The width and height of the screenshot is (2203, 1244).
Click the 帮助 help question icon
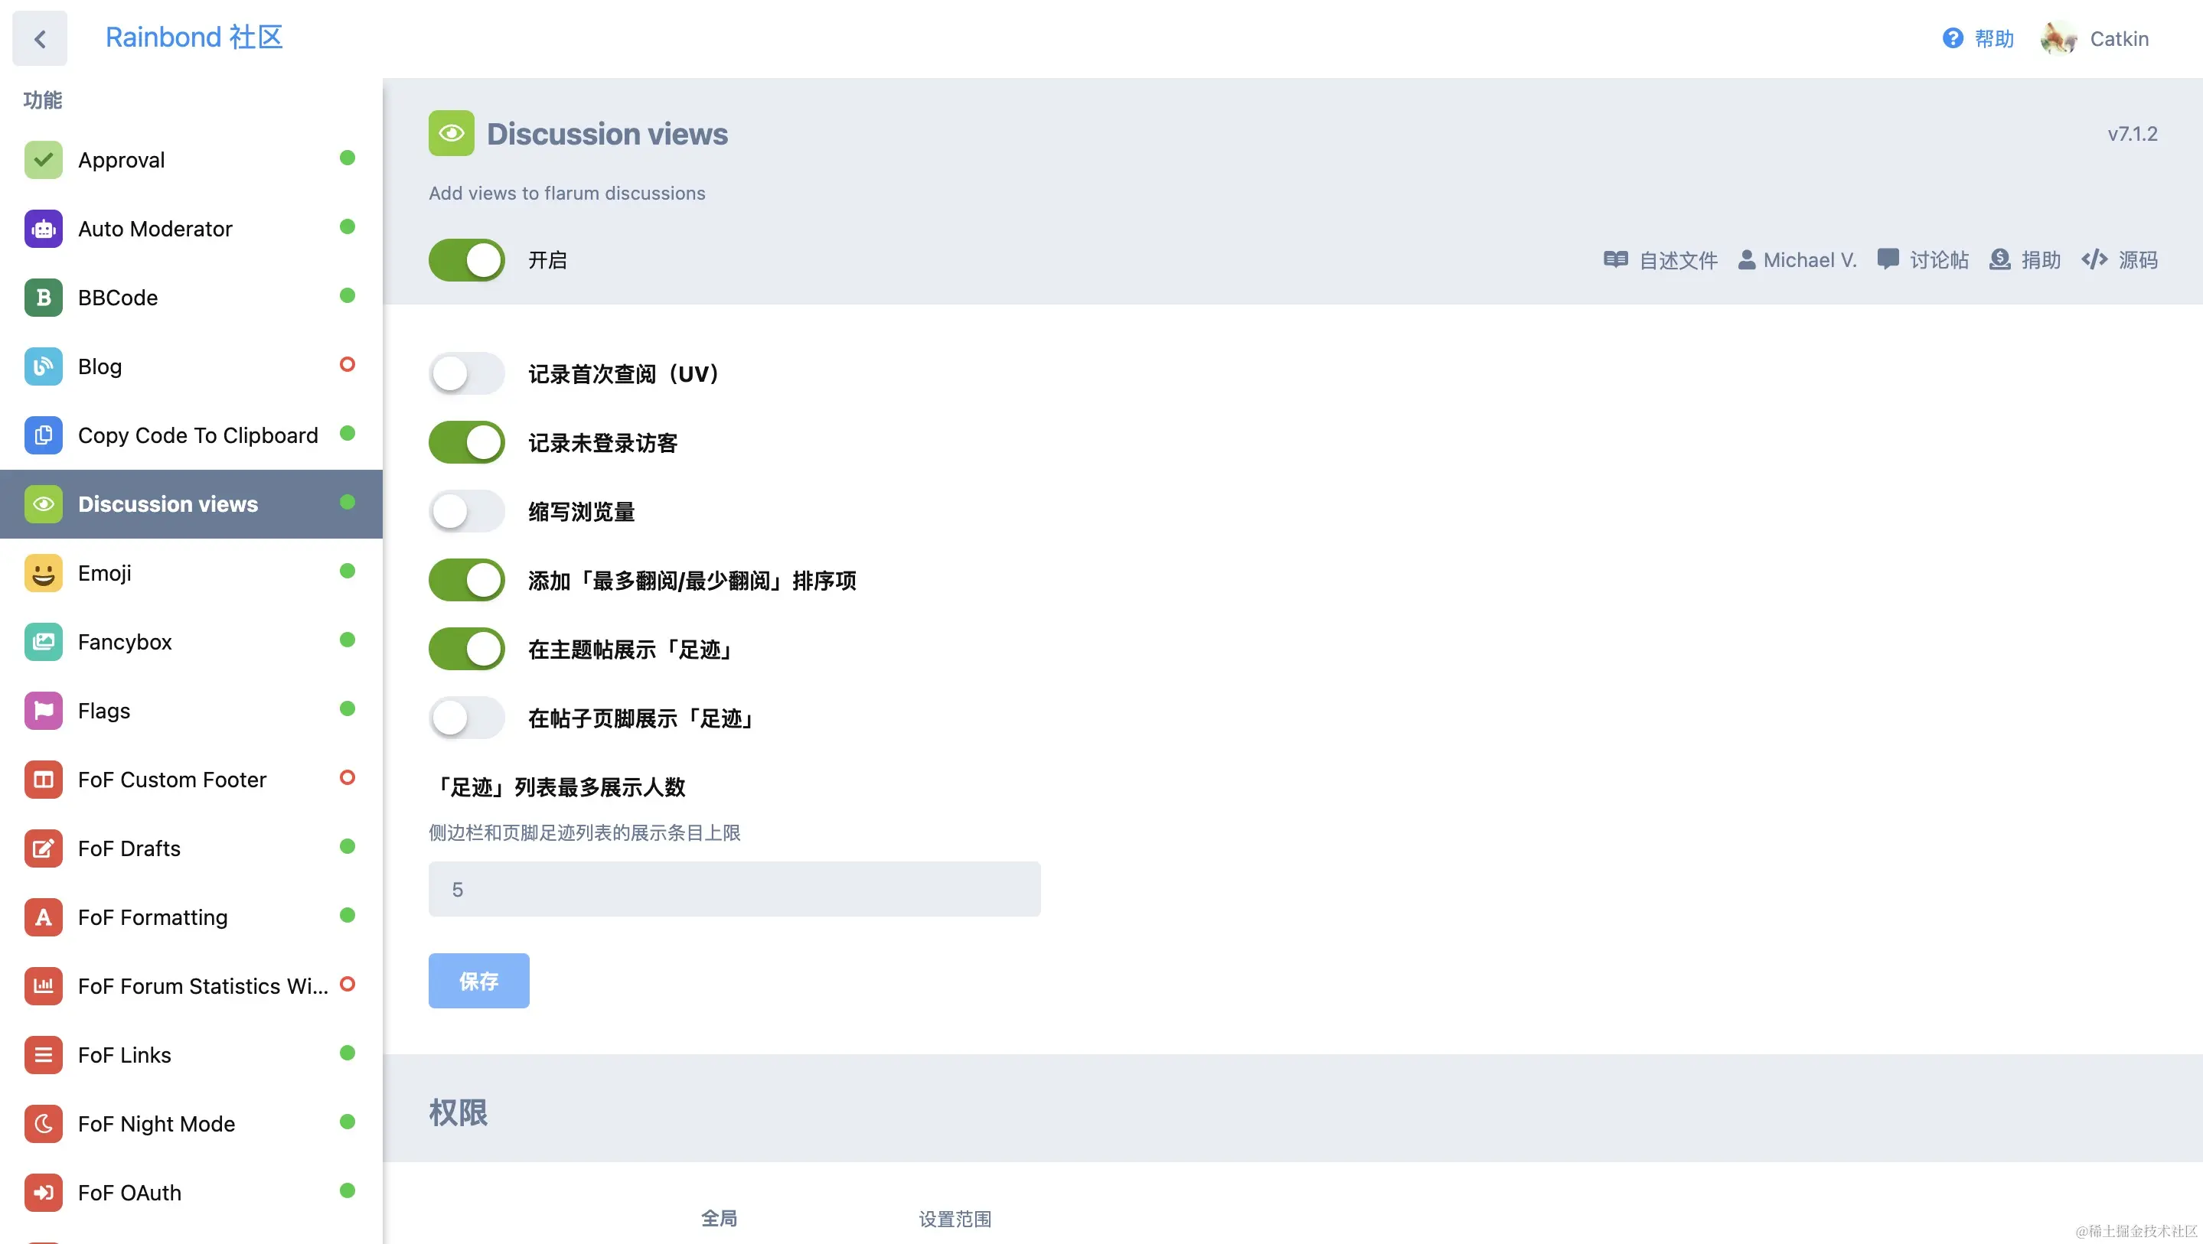[1953, 38]
